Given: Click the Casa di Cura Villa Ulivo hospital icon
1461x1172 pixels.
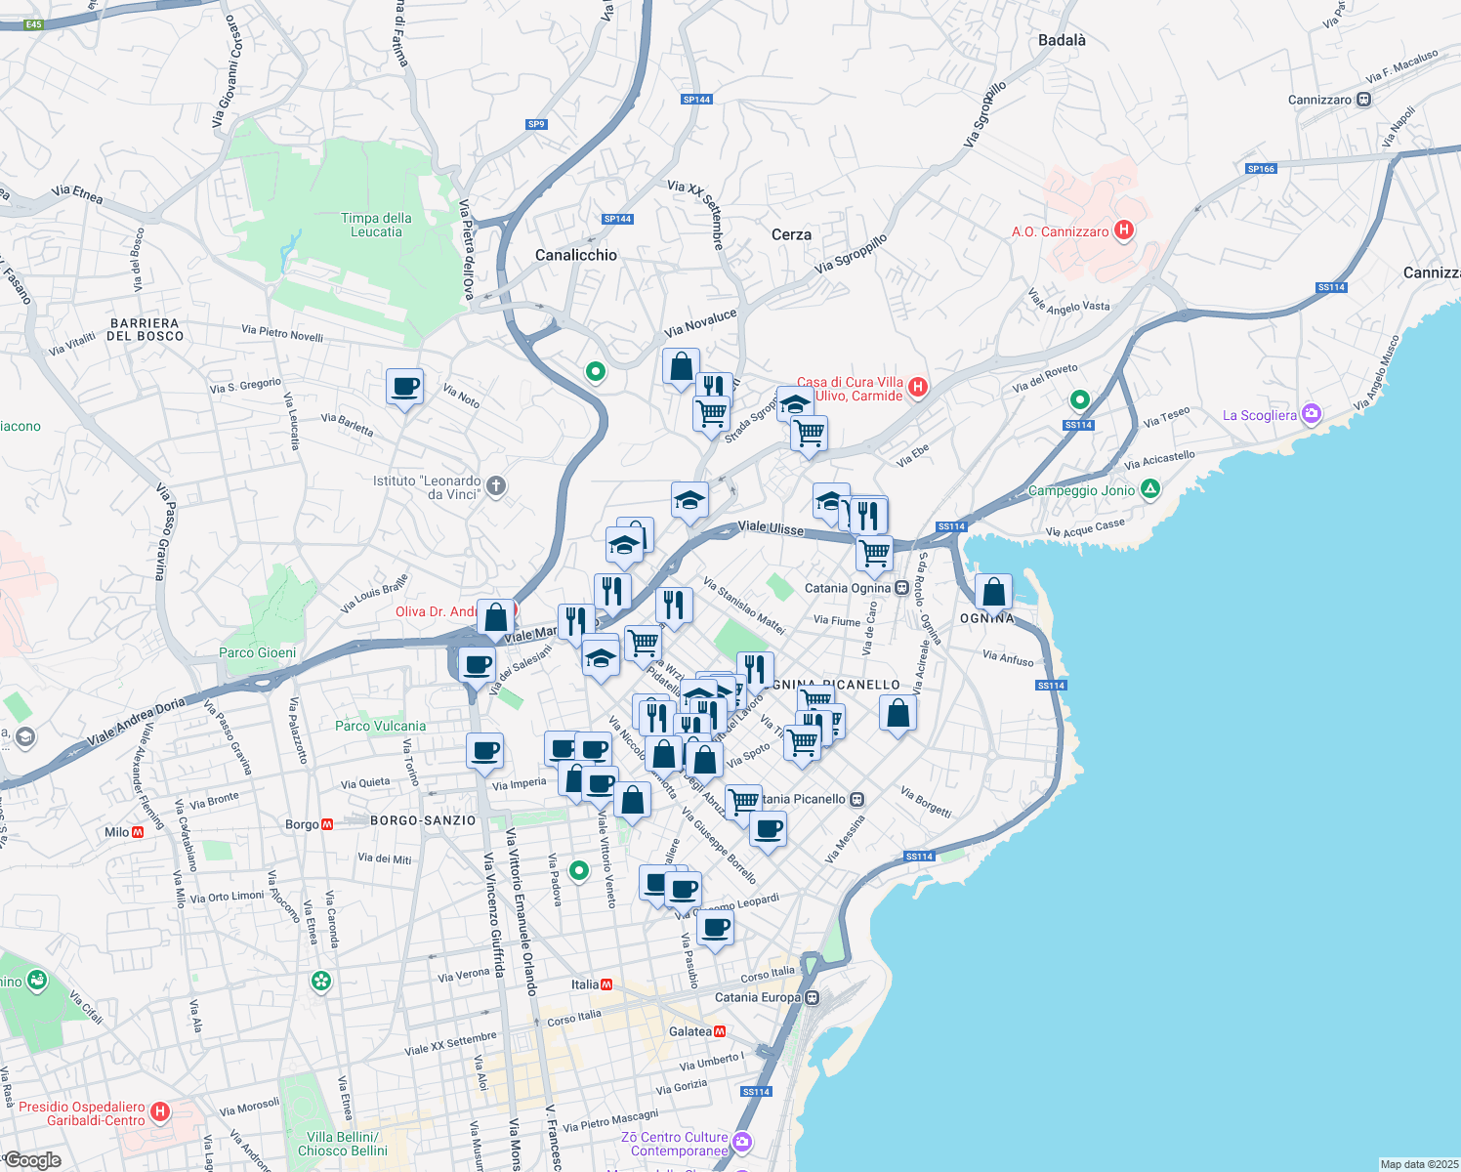Looking at the screenshot, I should pyautogui.click(x=916, y=388).
